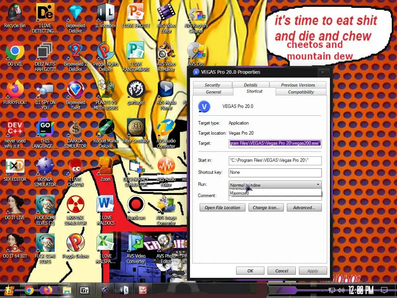
Task: Select the AVS Audio Converter desktop icon
Action: click(166, 133)
